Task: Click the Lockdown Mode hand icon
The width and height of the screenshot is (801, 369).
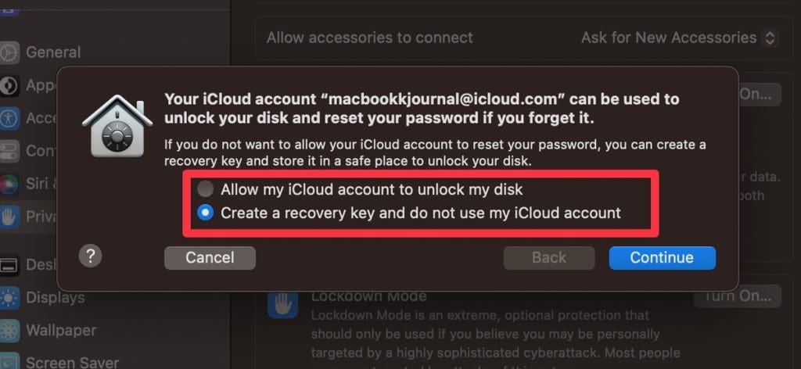Action: point(282,303)
